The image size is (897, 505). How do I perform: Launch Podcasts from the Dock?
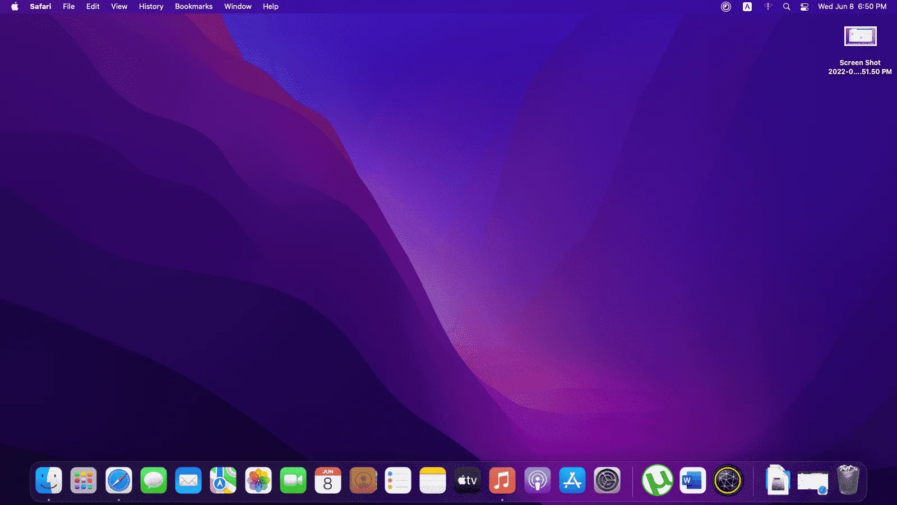(x=538, y=481)
